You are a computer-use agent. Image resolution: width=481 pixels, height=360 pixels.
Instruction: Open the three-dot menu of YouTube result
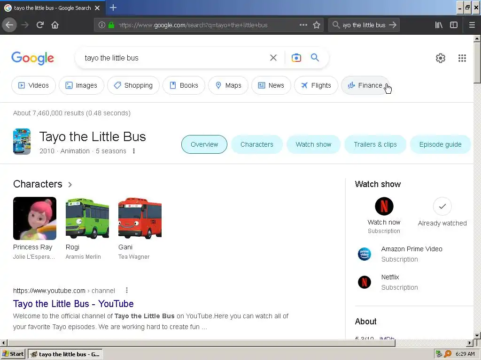pyautogui.click(x=127, y=290)
